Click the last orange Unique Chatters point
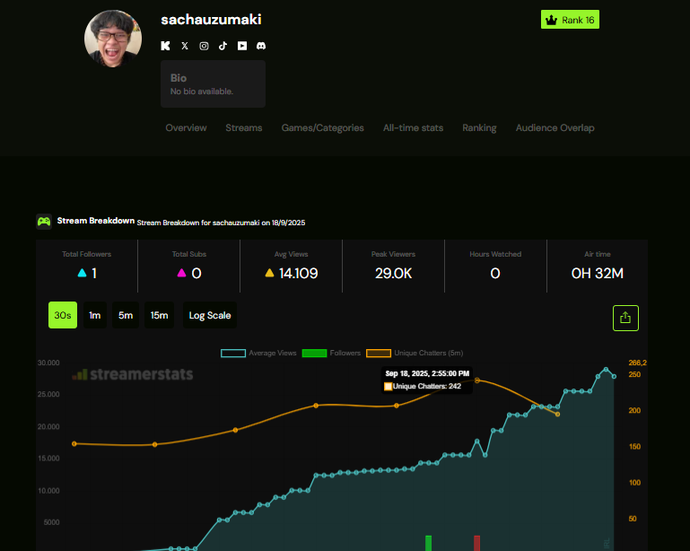The width and height of the screenshot is (690, 551). click(557, 414)
